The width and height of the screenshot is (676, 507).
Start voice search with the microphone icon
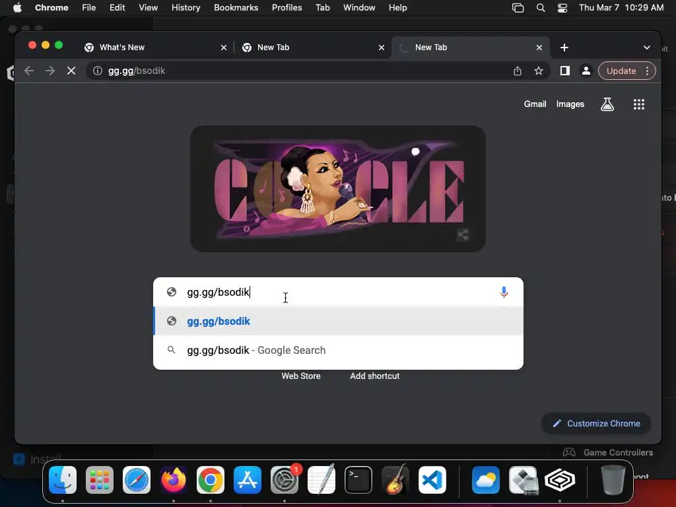click(504, 292)
